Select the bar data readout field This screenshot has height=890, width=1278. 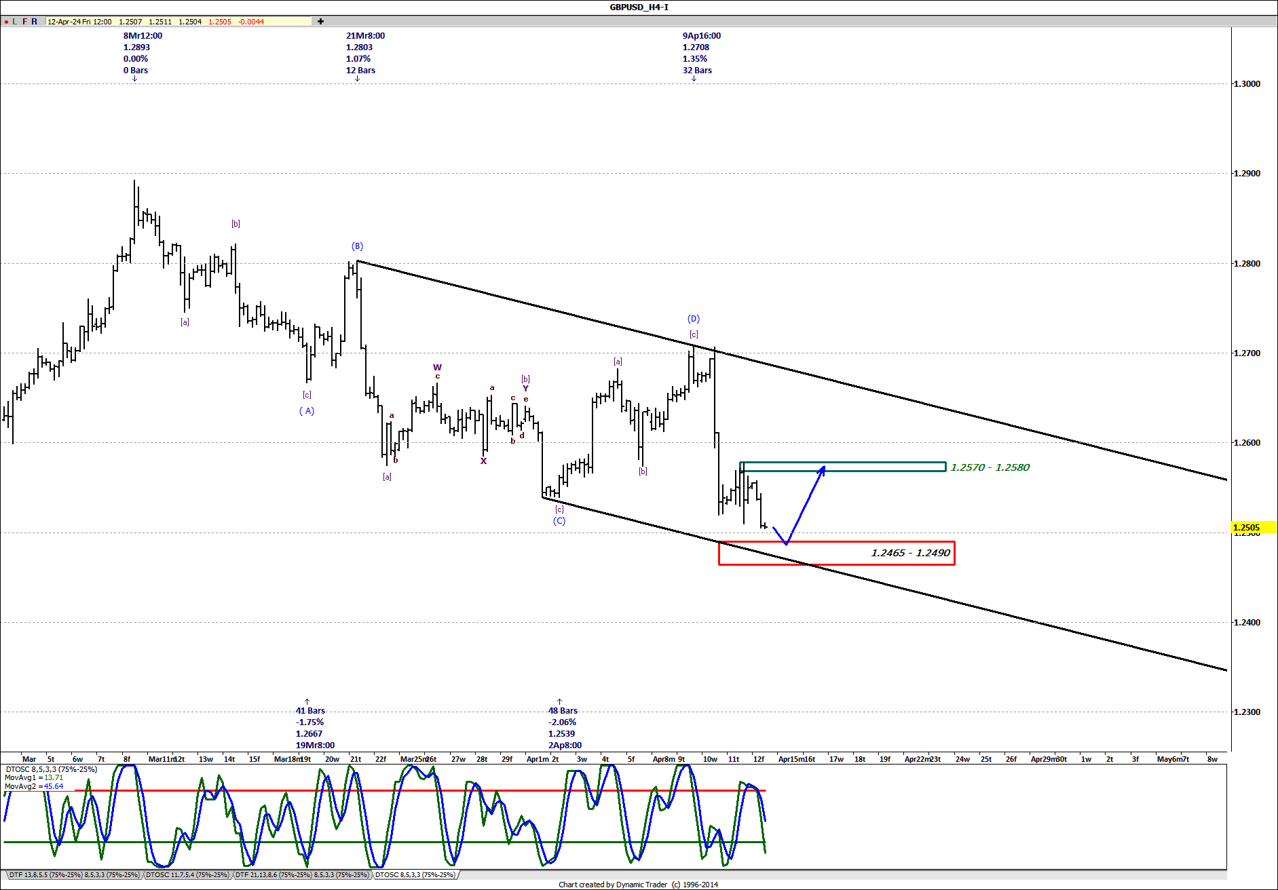pyautogui.click(x=178, y=22)
